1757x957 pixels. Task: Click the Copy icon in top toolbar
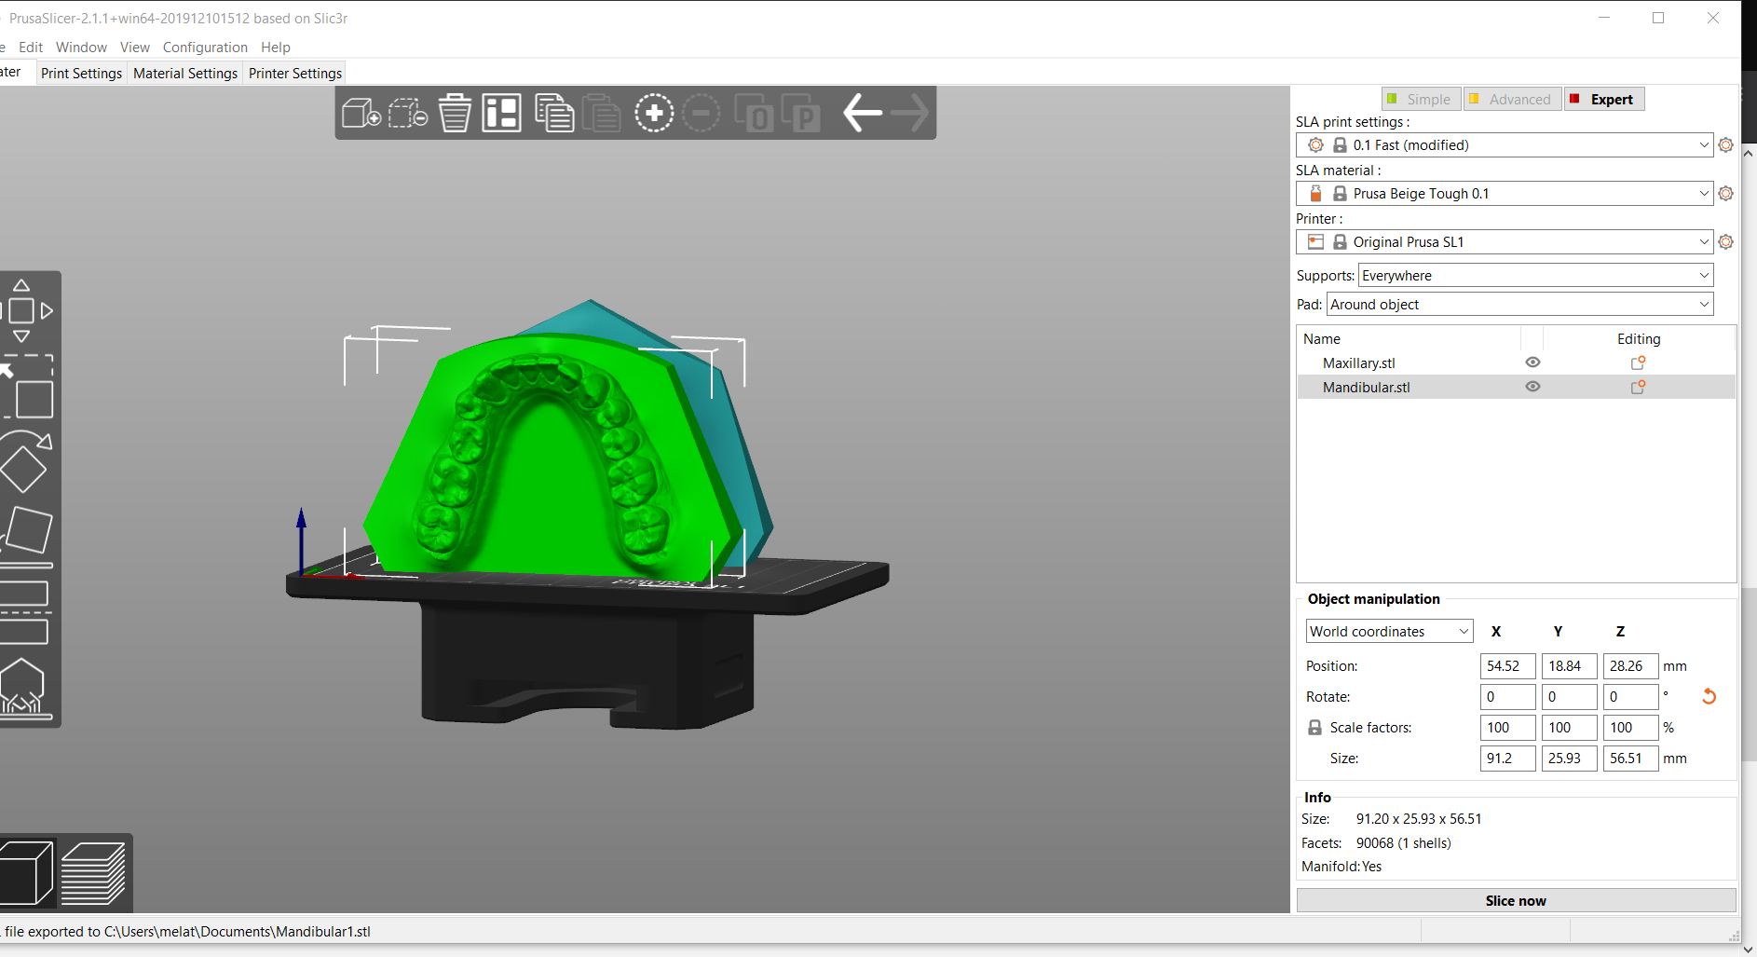coord(553,114)
